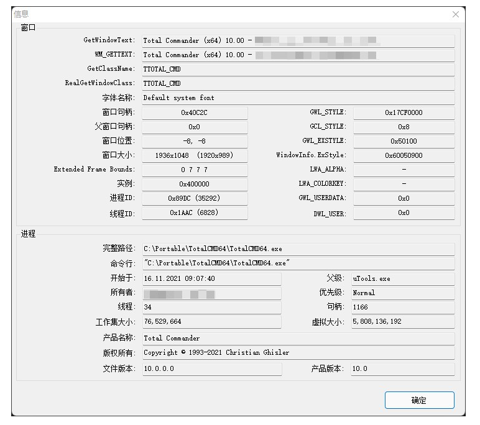
Task: Click 句柄 count field 1166
Action: [x=403, y=307]
